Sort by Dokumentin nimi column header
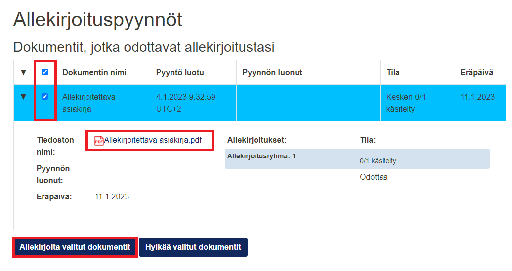Viewport: 512px width, 271px height. (94, 73)
